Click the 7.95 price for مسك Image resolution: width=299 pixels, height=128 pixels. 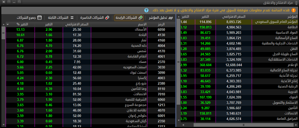(77, 62)
